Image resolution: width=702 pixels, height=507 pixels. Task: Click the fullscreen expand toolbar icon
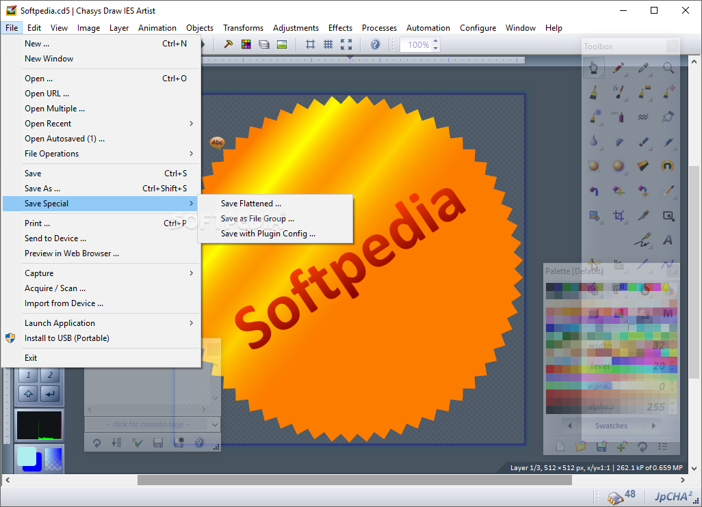(x=346, y=44)
